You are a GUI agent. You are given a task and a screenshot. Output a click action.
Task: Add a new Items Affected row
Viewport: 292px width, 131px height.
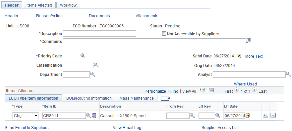point(265,115)
